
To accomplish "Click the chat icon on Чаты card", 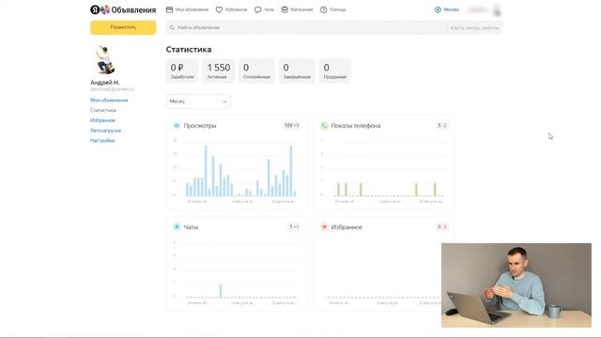I will [177, 227].
